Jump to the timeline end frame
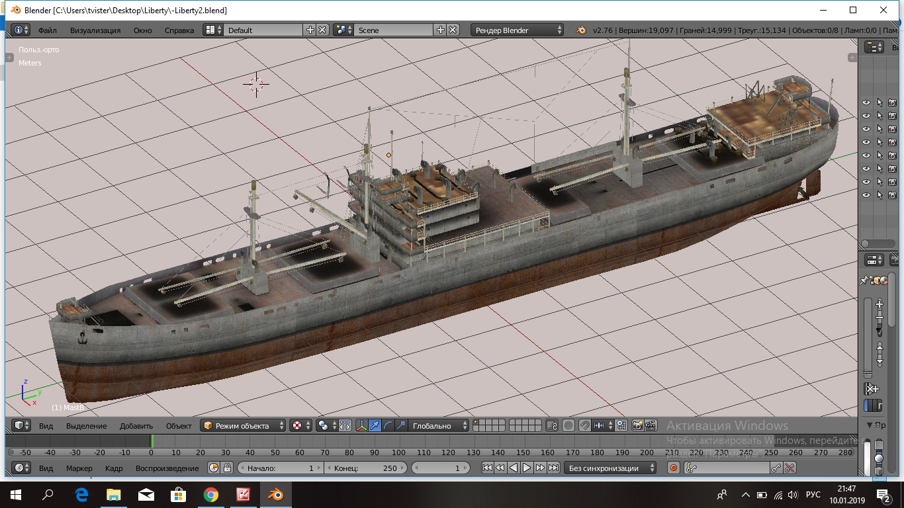904x508 pixels. pyautogui.click(x=553, y=468)
